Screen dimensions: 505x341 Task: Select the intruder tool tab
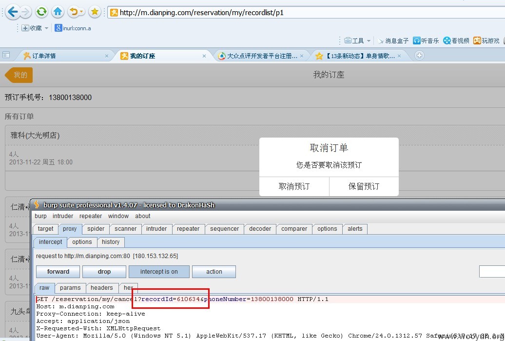(x=156, y=229)
